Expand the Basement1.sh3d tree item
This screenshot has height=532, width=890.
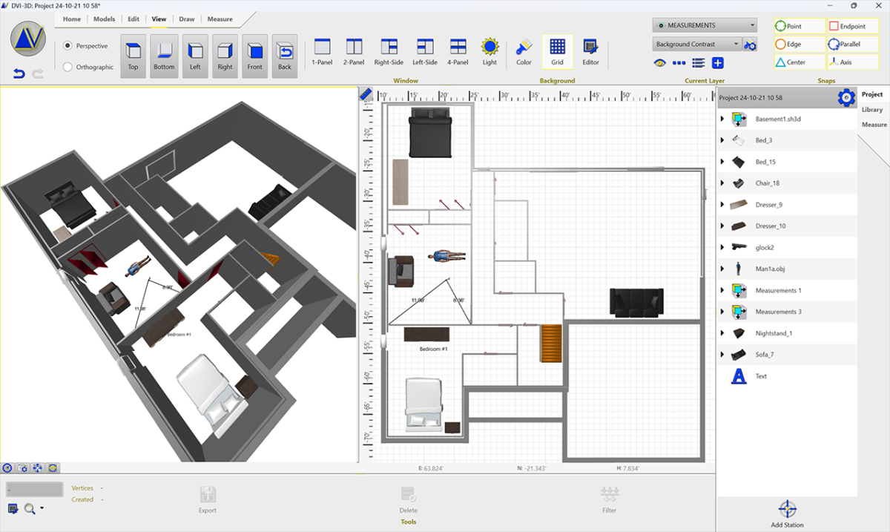coord(722,119)
